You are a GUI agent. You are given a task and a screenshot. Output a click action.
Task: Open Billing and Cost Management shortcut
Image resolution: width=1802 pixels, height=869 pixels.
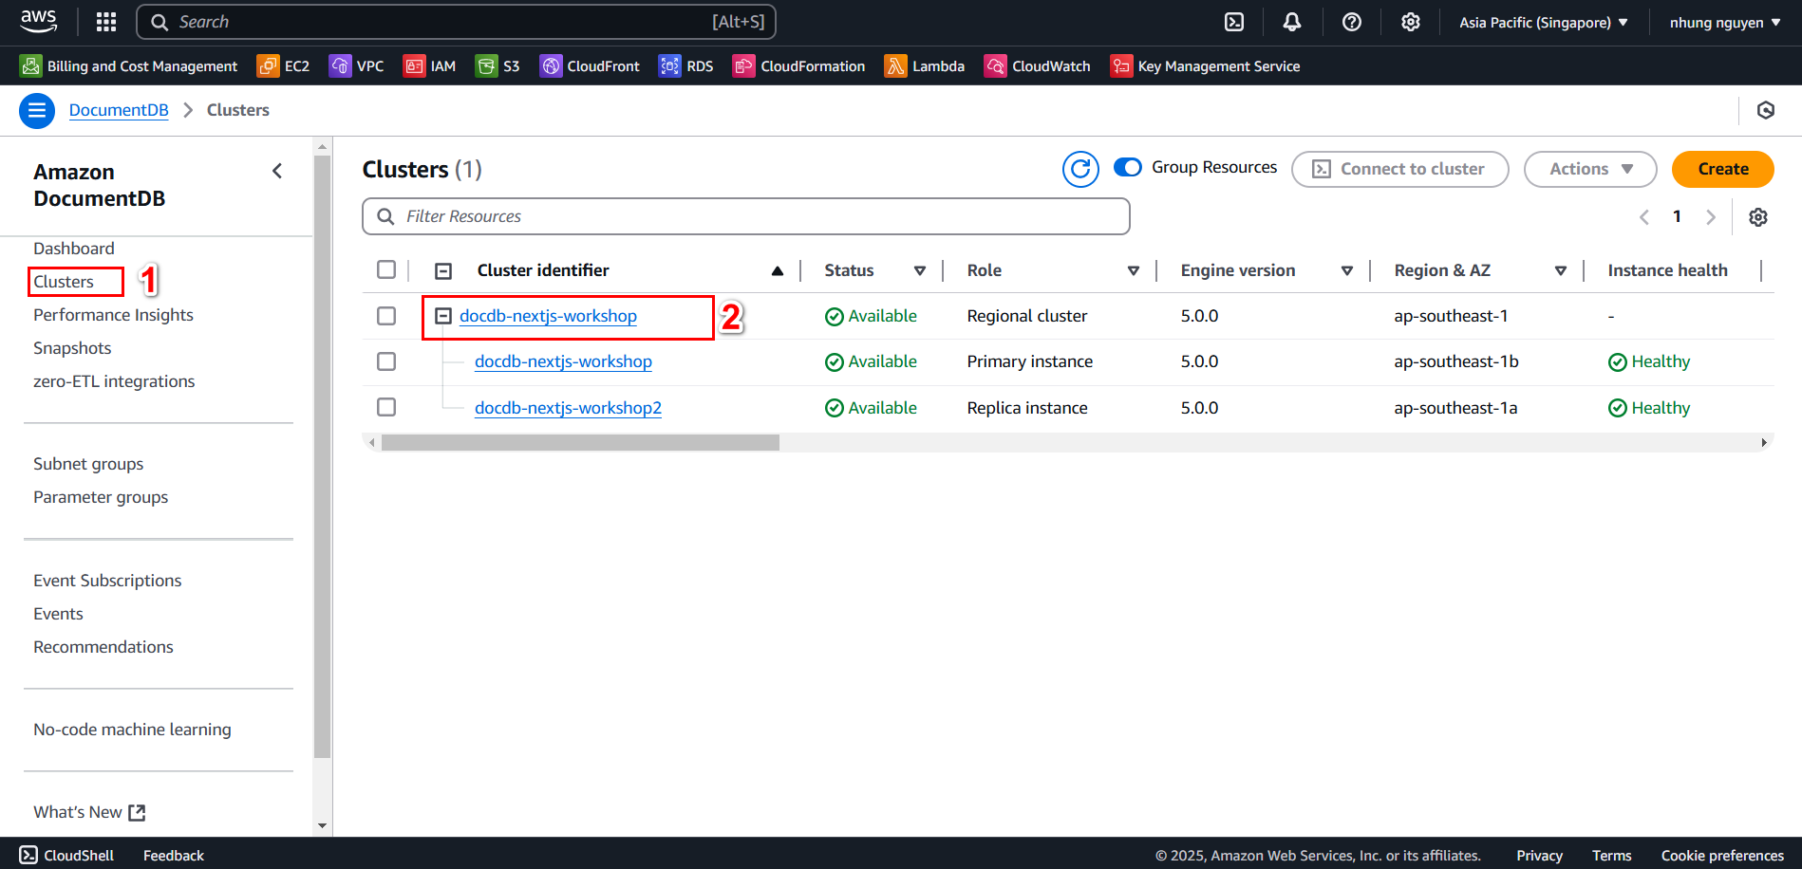click(x=128, y=65)
